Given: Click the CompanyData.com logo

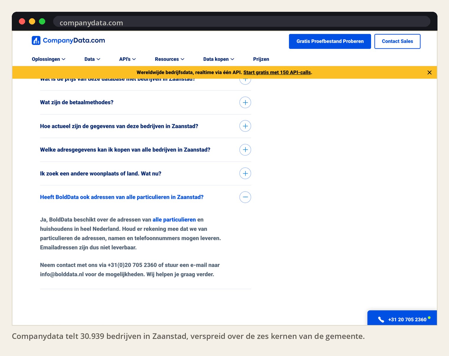Looking at the screenshot, I should pos(68,40).
